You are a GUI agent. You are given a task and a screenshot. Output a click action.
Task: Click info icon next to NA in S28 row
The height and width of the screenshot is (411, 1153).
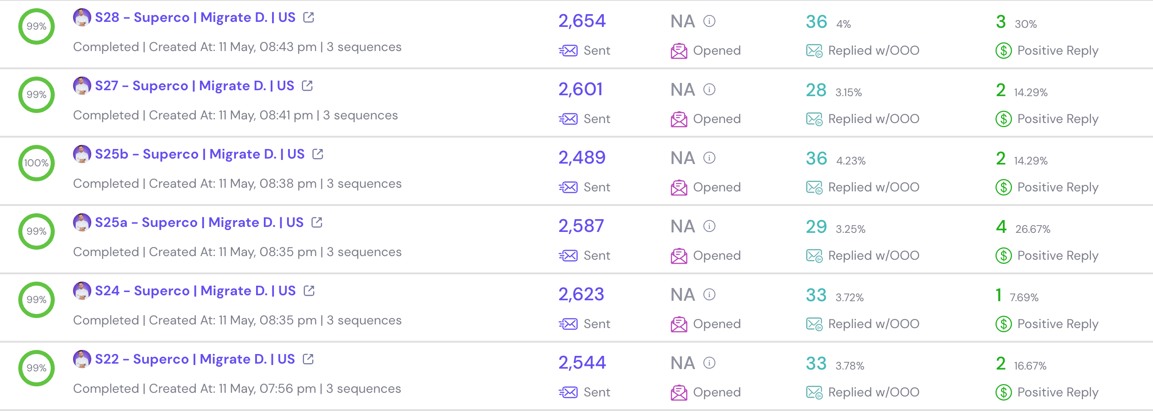click(709, 21)
